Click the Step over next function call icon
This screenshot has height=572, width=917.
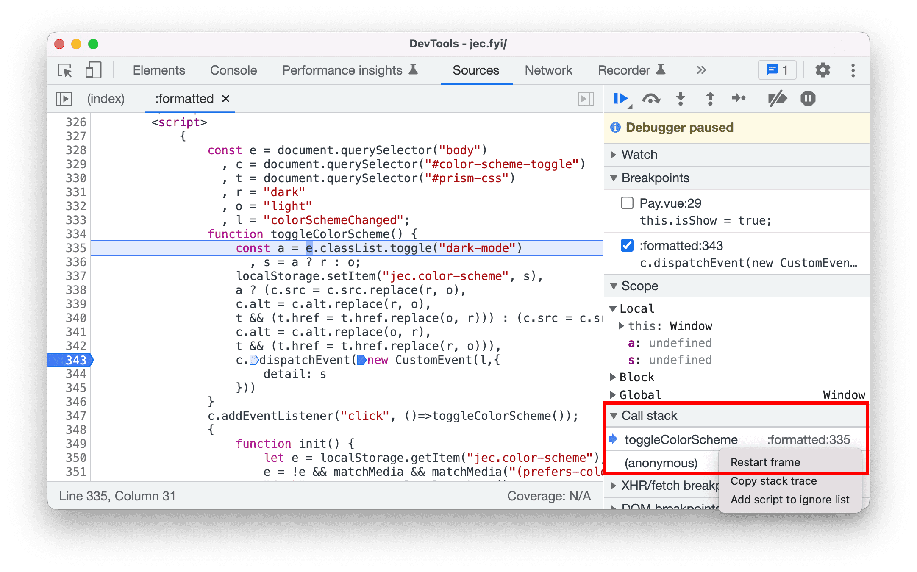click(x=651, y=100)
